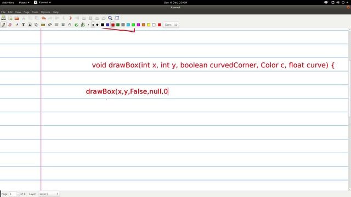The height and width of the screenshot is (197, 351).
Task: Toggle the Ruler tool
Action: [43, 25]
